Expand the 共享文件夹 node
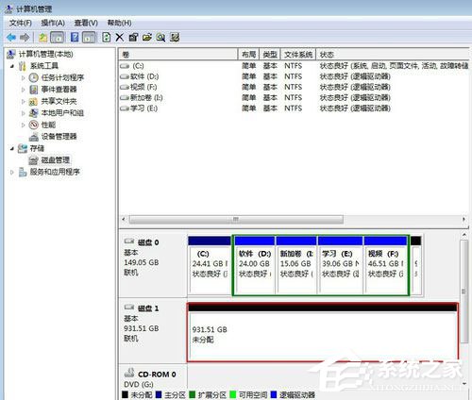Screen dimensions: 472x400 [24, 102]
